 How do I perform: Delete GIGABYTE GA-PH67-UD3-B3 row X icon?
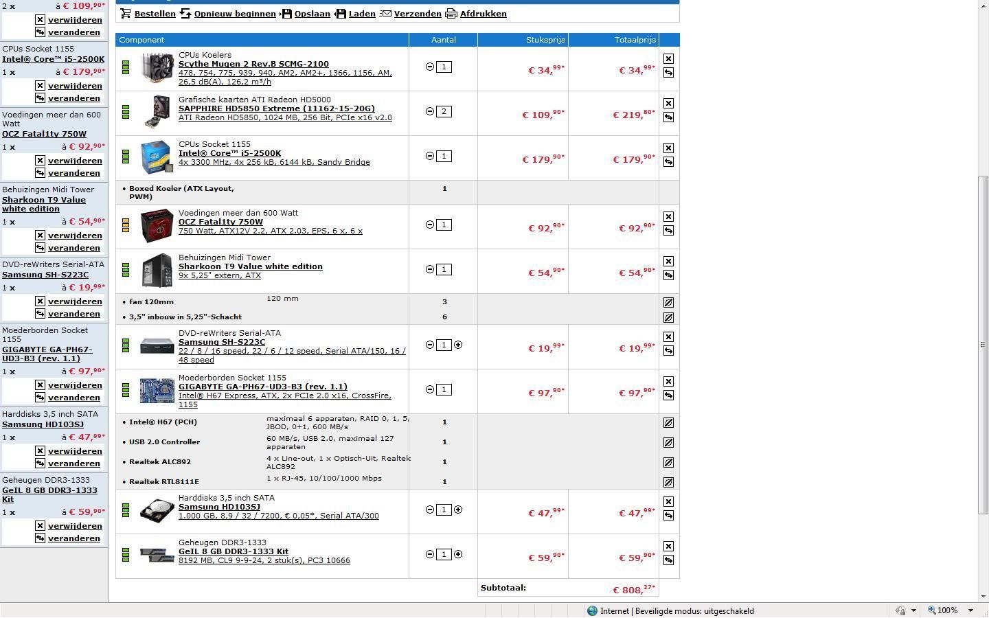(x=668, y=382)
